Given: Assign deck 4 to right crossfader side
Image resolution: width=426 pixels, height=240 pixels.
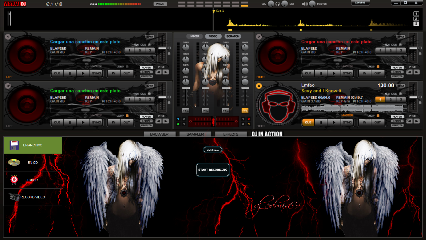Looking at the screenshot, I should click(x=249, y=124).
